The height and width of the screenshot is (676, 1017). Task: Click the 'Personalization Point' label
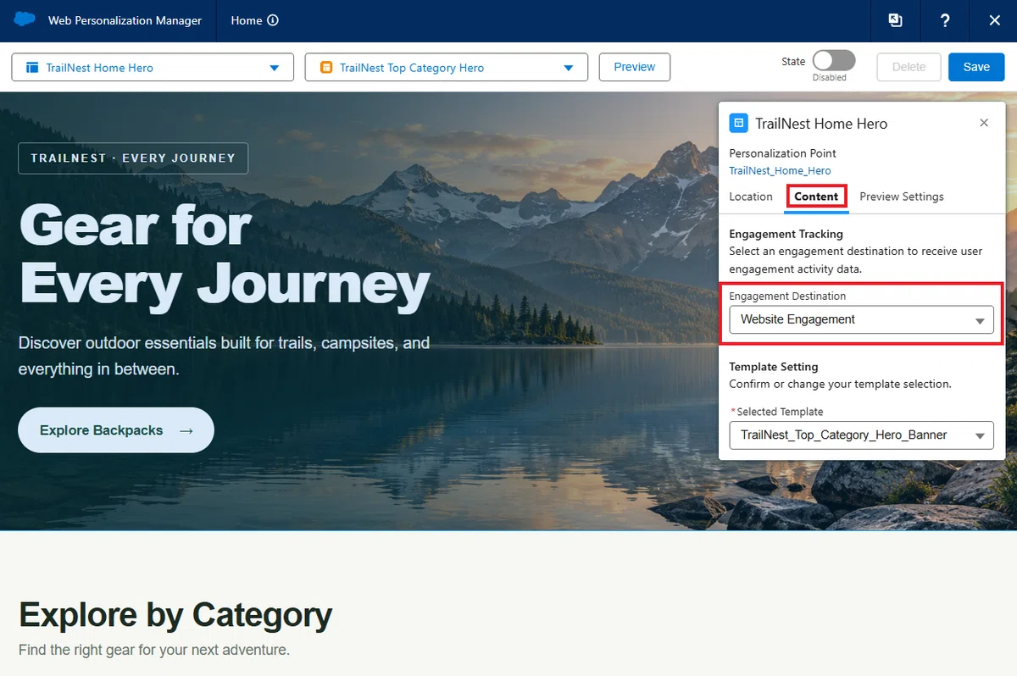coord(782,153)
